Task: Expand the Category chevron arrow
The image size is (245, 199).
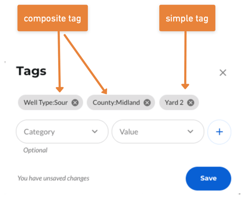Action: click(95, 131)
